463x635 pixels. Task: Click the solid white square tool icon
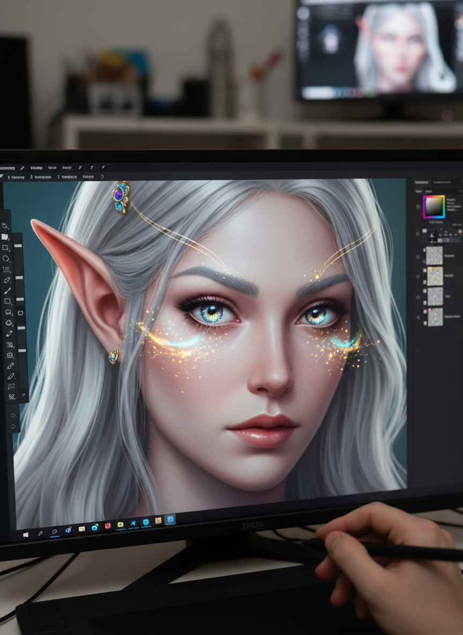pyautogui.click(x=5, y=237)
